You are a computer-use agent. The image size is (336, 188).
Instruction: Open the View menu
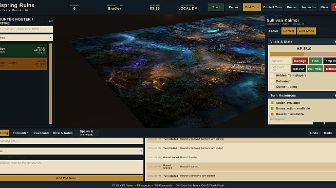coord(324,7)
